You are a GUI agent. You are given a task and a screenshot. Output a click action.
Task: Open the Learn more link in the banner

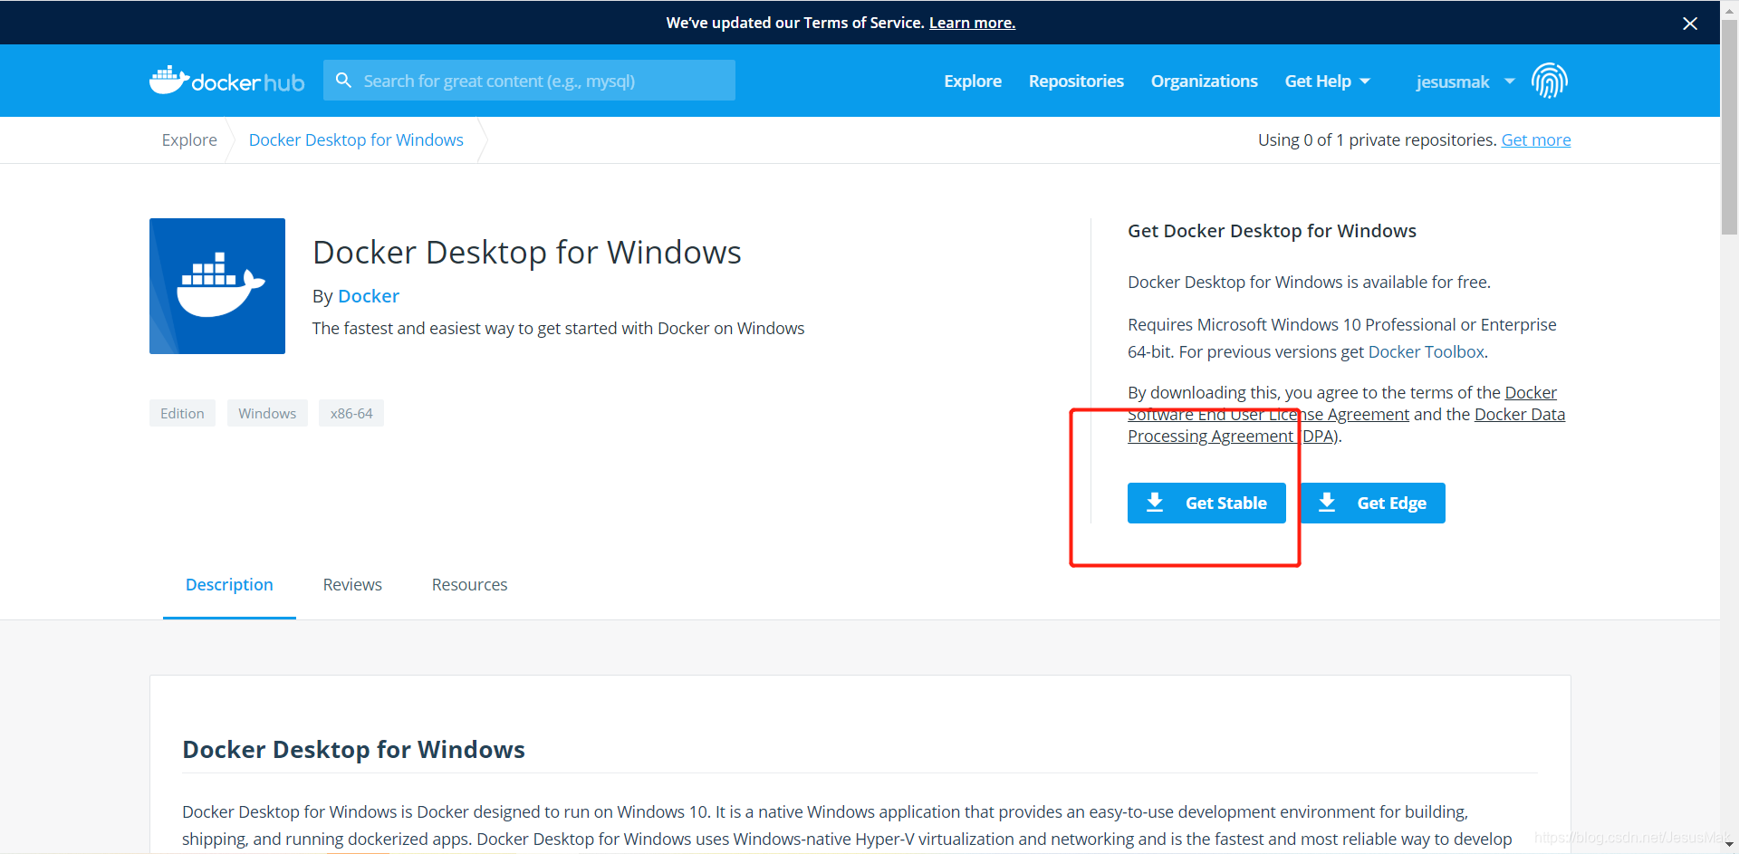click(x=972, y=23)
